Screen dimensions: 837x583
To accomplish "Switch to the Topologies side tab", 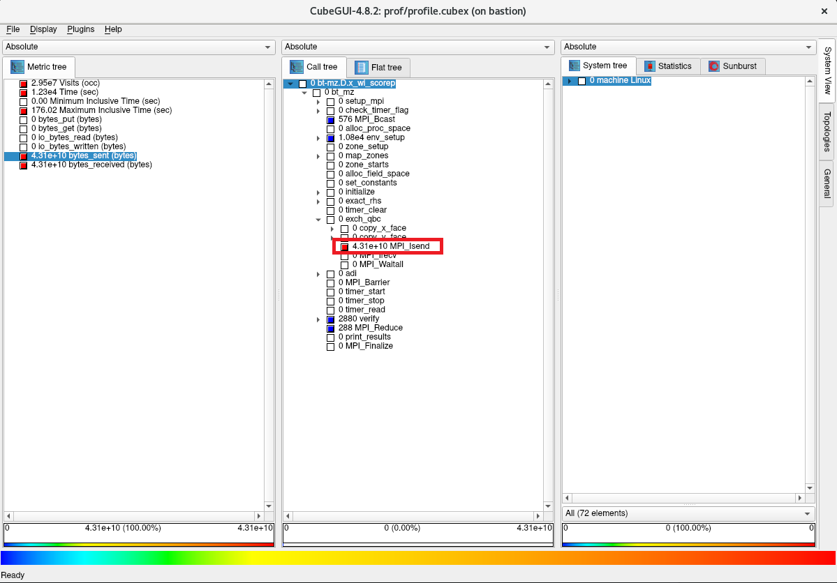I will (x=827, y=131).
